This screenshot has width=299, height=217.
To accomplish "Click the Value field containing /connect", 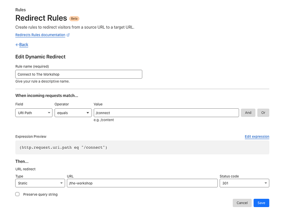I will [x=166, y=113].
